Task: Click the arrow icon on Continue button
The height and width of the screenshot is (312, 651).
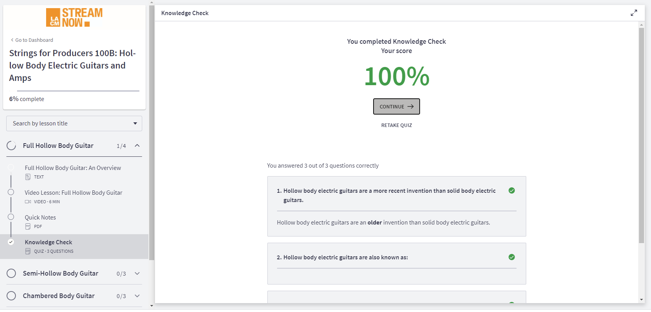Action: pyautogui.click(x=411, y=106)
